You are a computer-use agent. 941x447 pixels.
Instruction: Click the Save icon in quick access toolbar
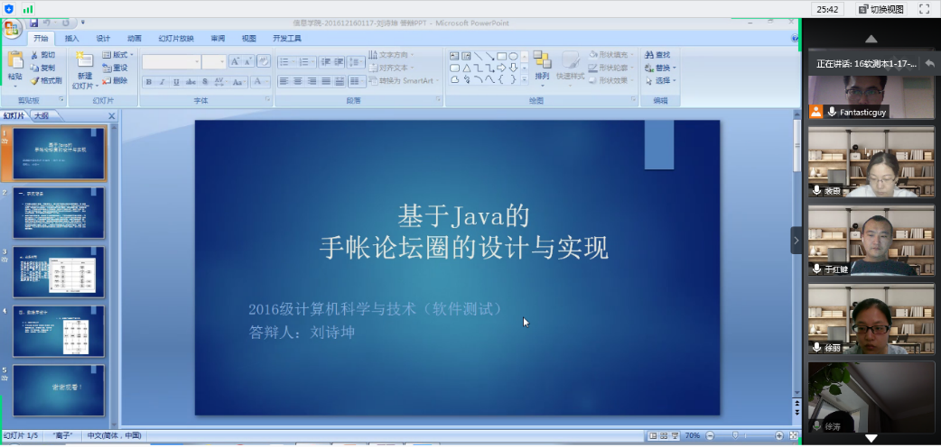coord(33,22)
